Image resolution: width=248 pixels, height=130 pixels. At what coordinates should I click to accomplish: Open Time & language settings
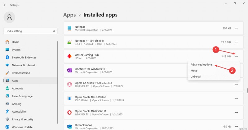(x=30, y=96)
